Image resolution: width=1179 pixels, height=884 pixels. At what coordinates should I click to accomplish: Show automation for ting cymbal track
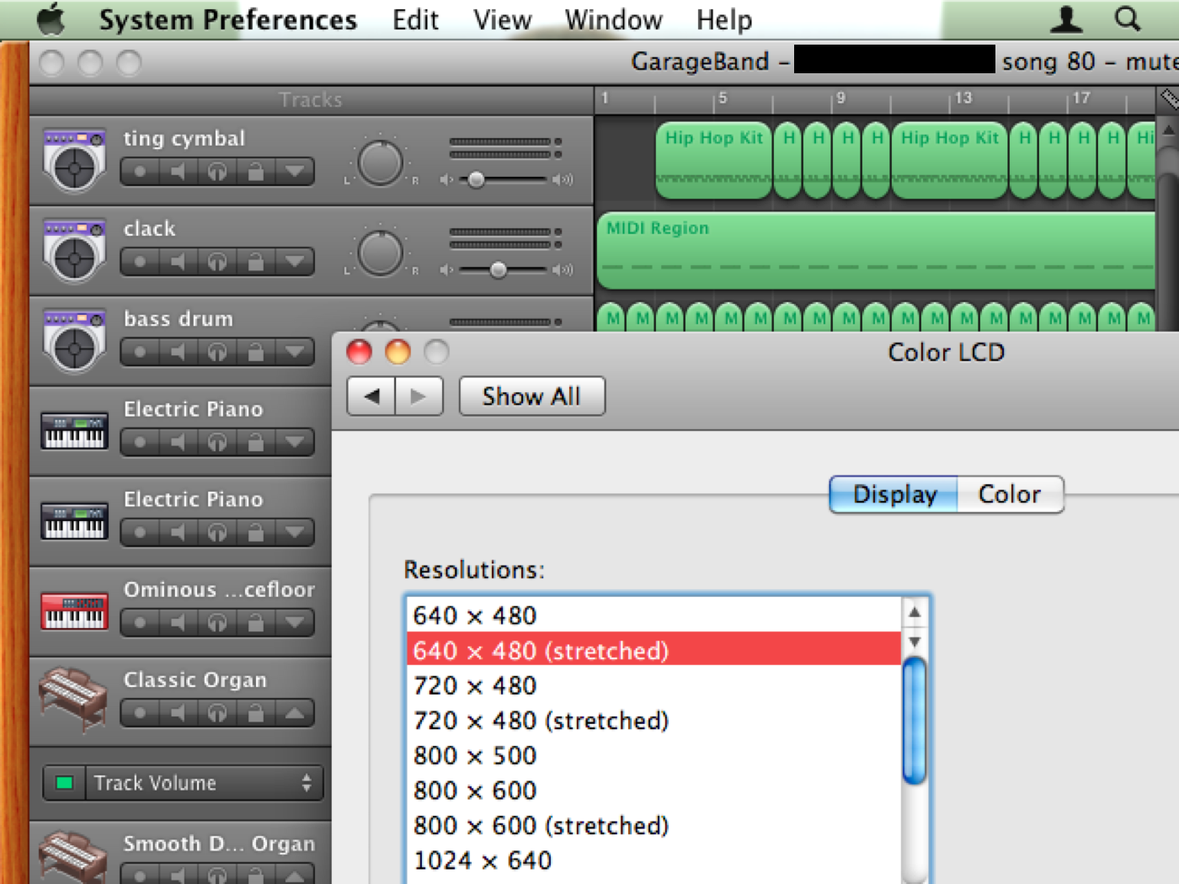point(295,172)
